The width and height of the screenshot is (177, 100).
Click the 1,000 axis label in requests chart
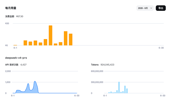[x=8, y=82]
